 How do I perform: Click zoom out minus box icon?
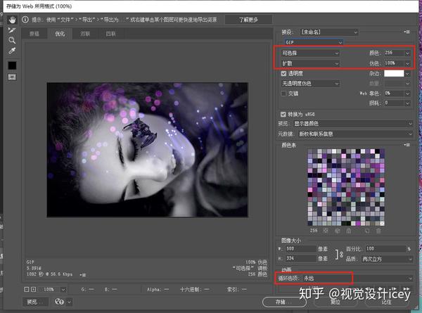tap(27, 289)
